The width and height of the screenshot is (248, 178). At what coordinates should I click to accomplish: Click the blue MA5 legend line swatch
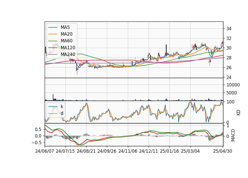[x=53, y=28]
